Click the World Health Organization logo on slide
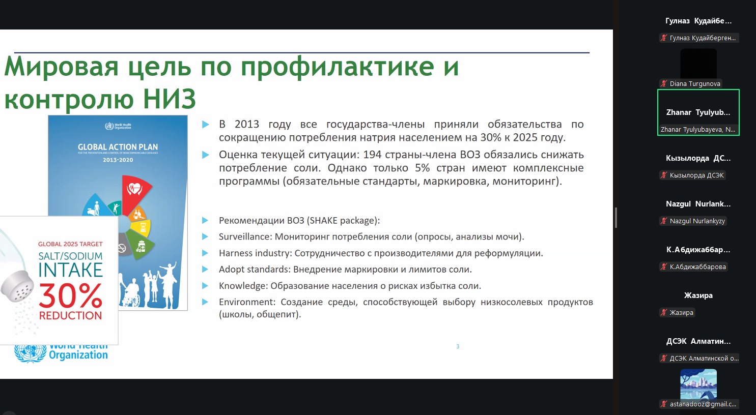This screenshot has width=756, height=415. point(61,353)
